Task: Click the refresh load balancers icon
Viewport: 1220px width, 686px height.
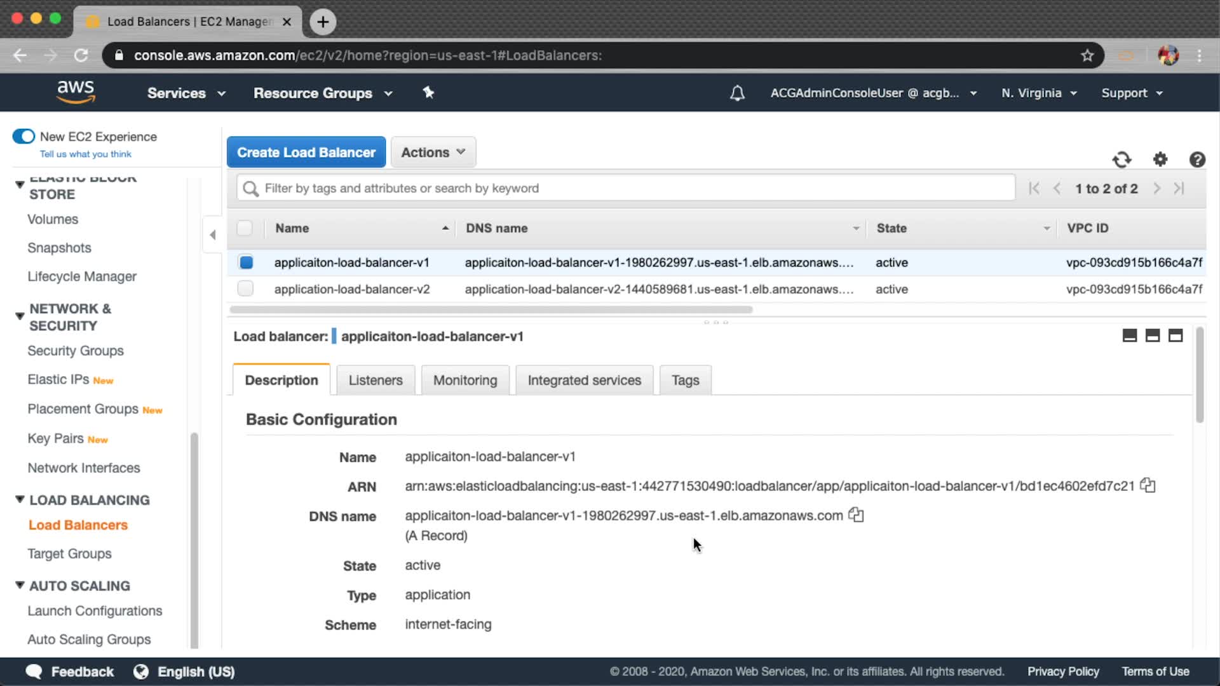Action: 1122,159
